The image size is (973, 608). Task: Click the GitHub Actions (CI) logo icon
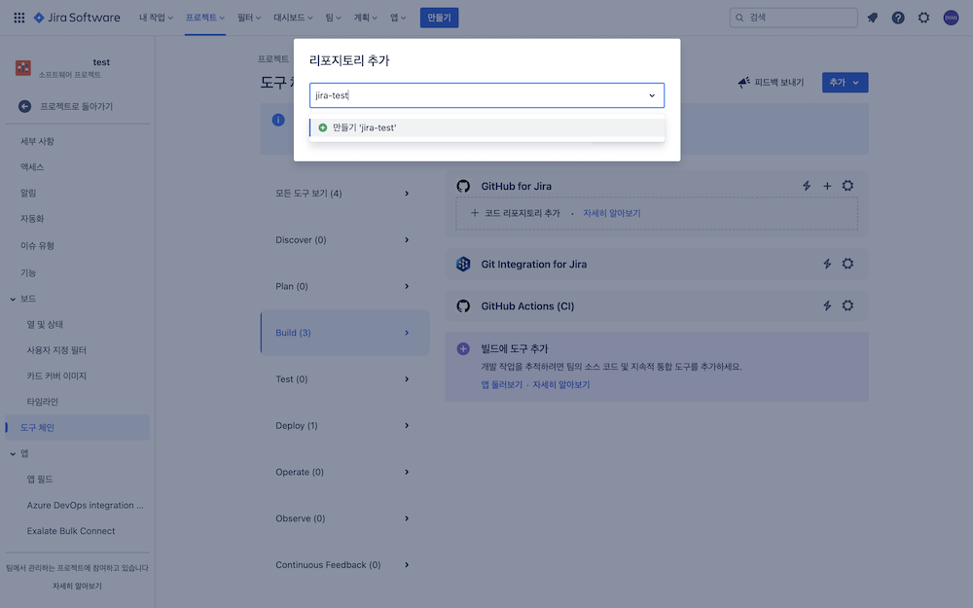pos(463,305)
